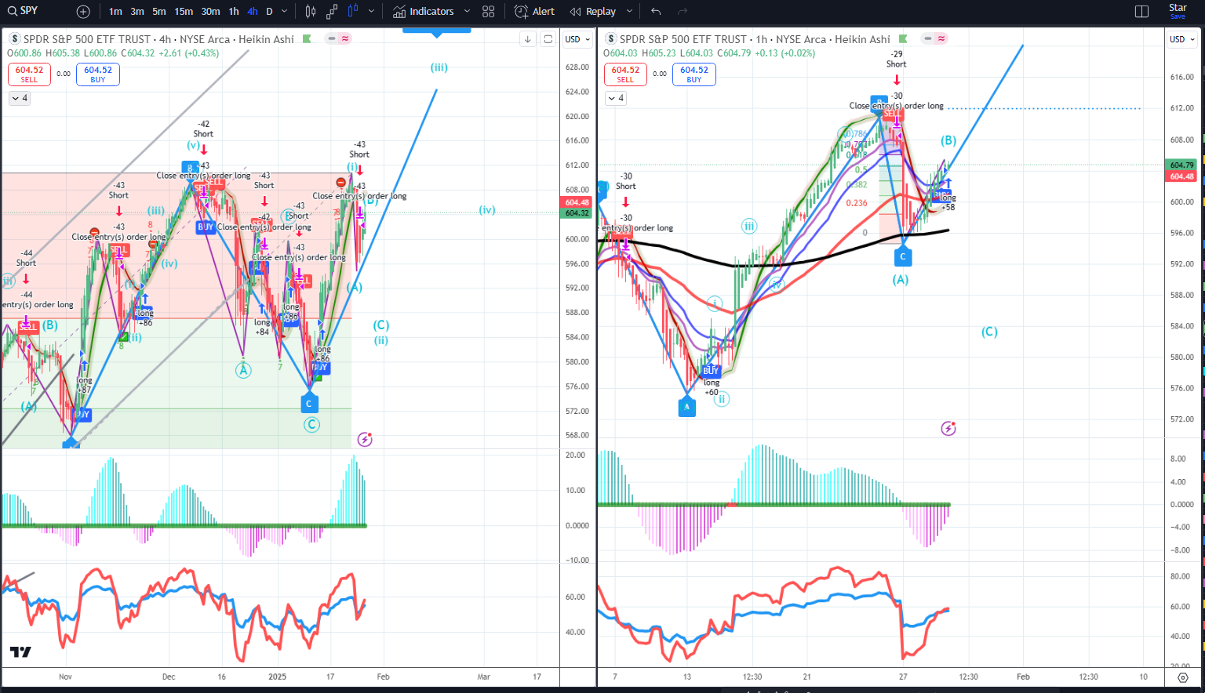The width and height of the screenshot is (1205, 693).
Task: Click the 604.48 red price label on the 1h axis
Action: tap(1181, 176)
